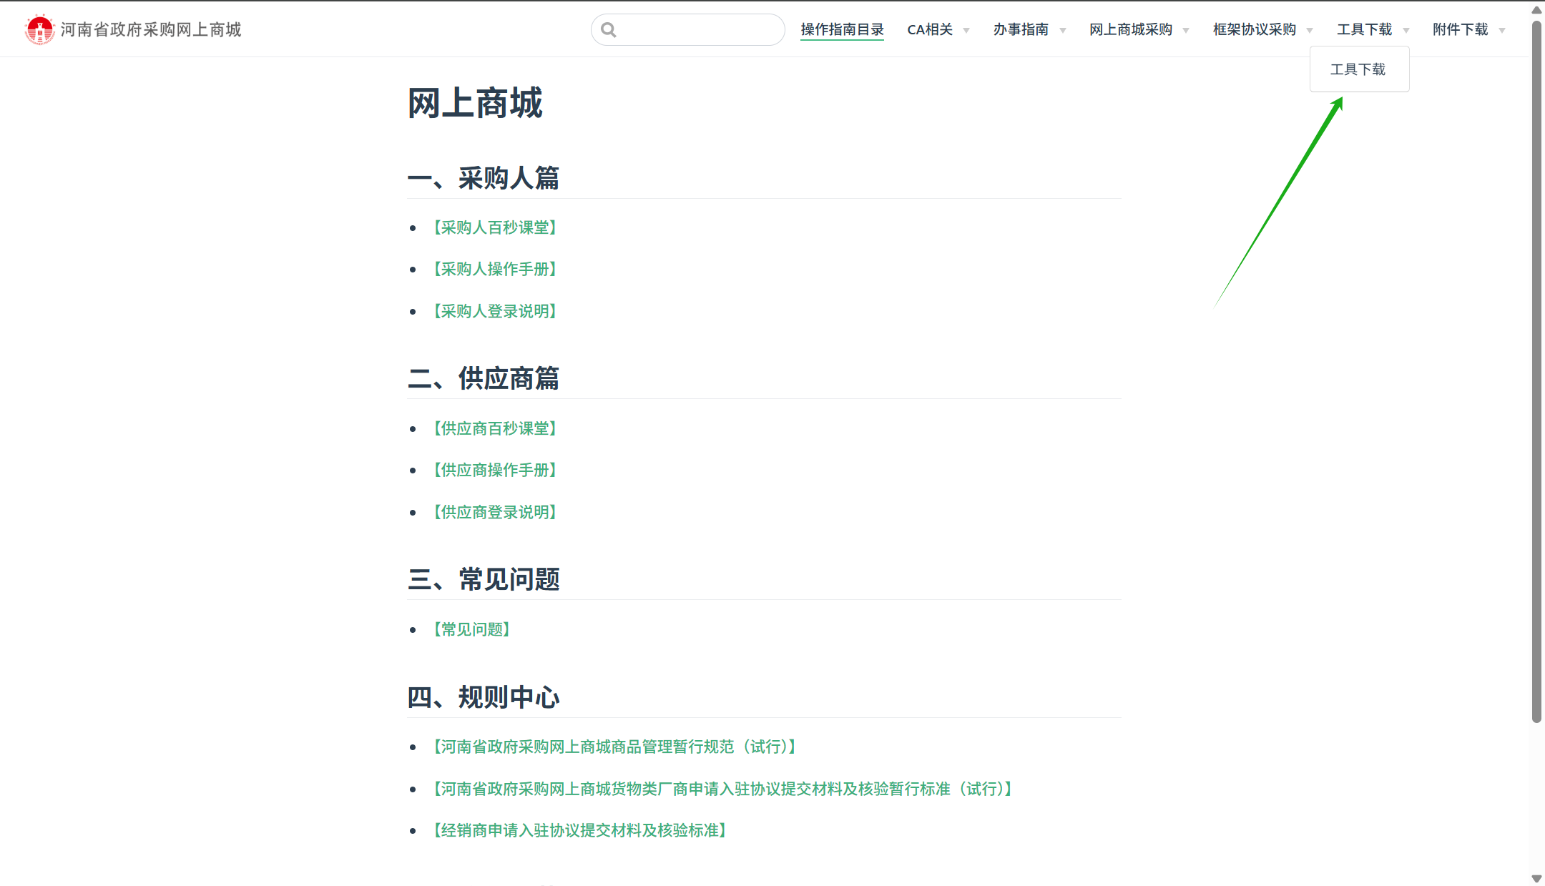
Task: Click the 网上商城 page title
Action: coord(475,103)
